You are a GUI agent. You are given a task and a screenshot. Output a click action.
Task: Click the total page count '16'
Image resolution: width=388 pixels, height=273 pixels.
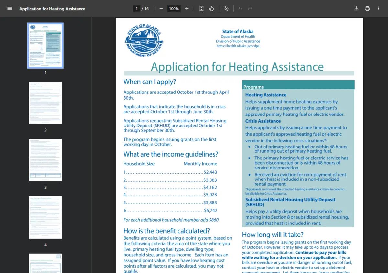[x=146, y=9]
